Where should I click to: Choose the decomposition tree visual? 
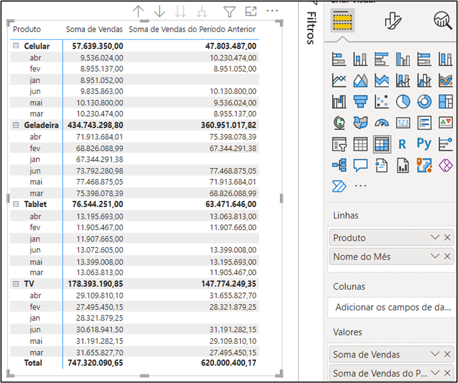pyautogui.click(x=339, y=166)
